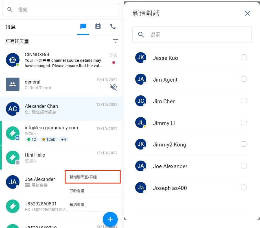
Task: Click the name Jim Chen in dialog
Action: (164, 101)
